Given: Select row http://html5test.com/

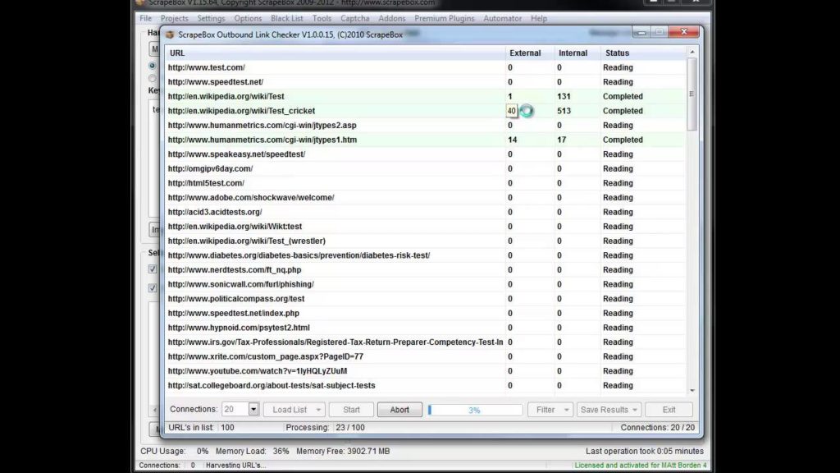Looking at the screenshot, I should [426, 183].
